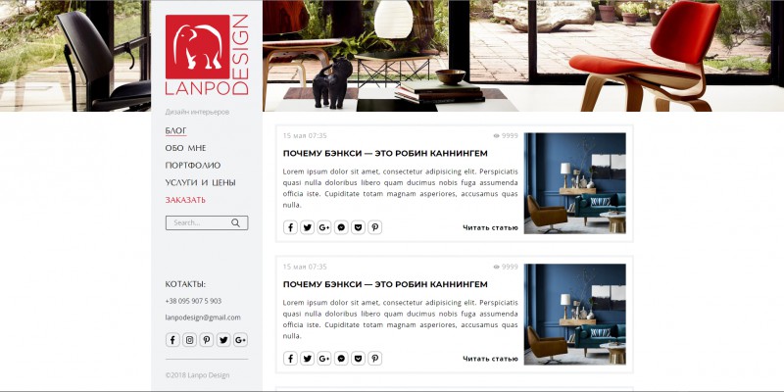Image resolution: width=784 pixels, height=392 pixels.
Task: Email lanpodesign@gmail.com link
Action: click(x=203, y=318)
